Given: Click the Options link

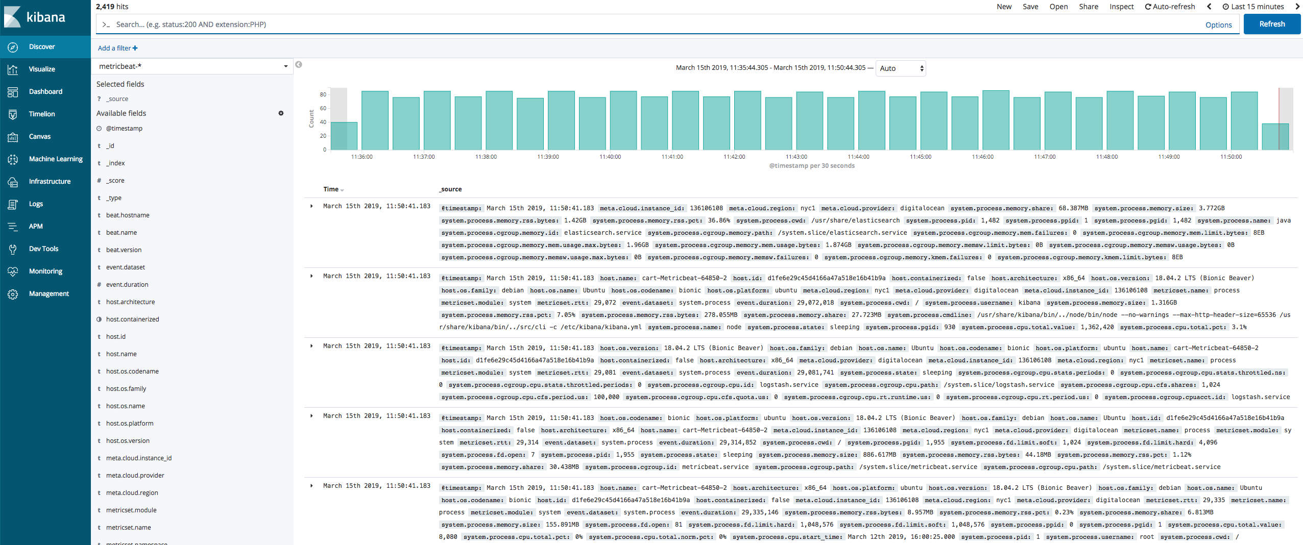Looking at the screenshot, I should tap(1218, 25).
